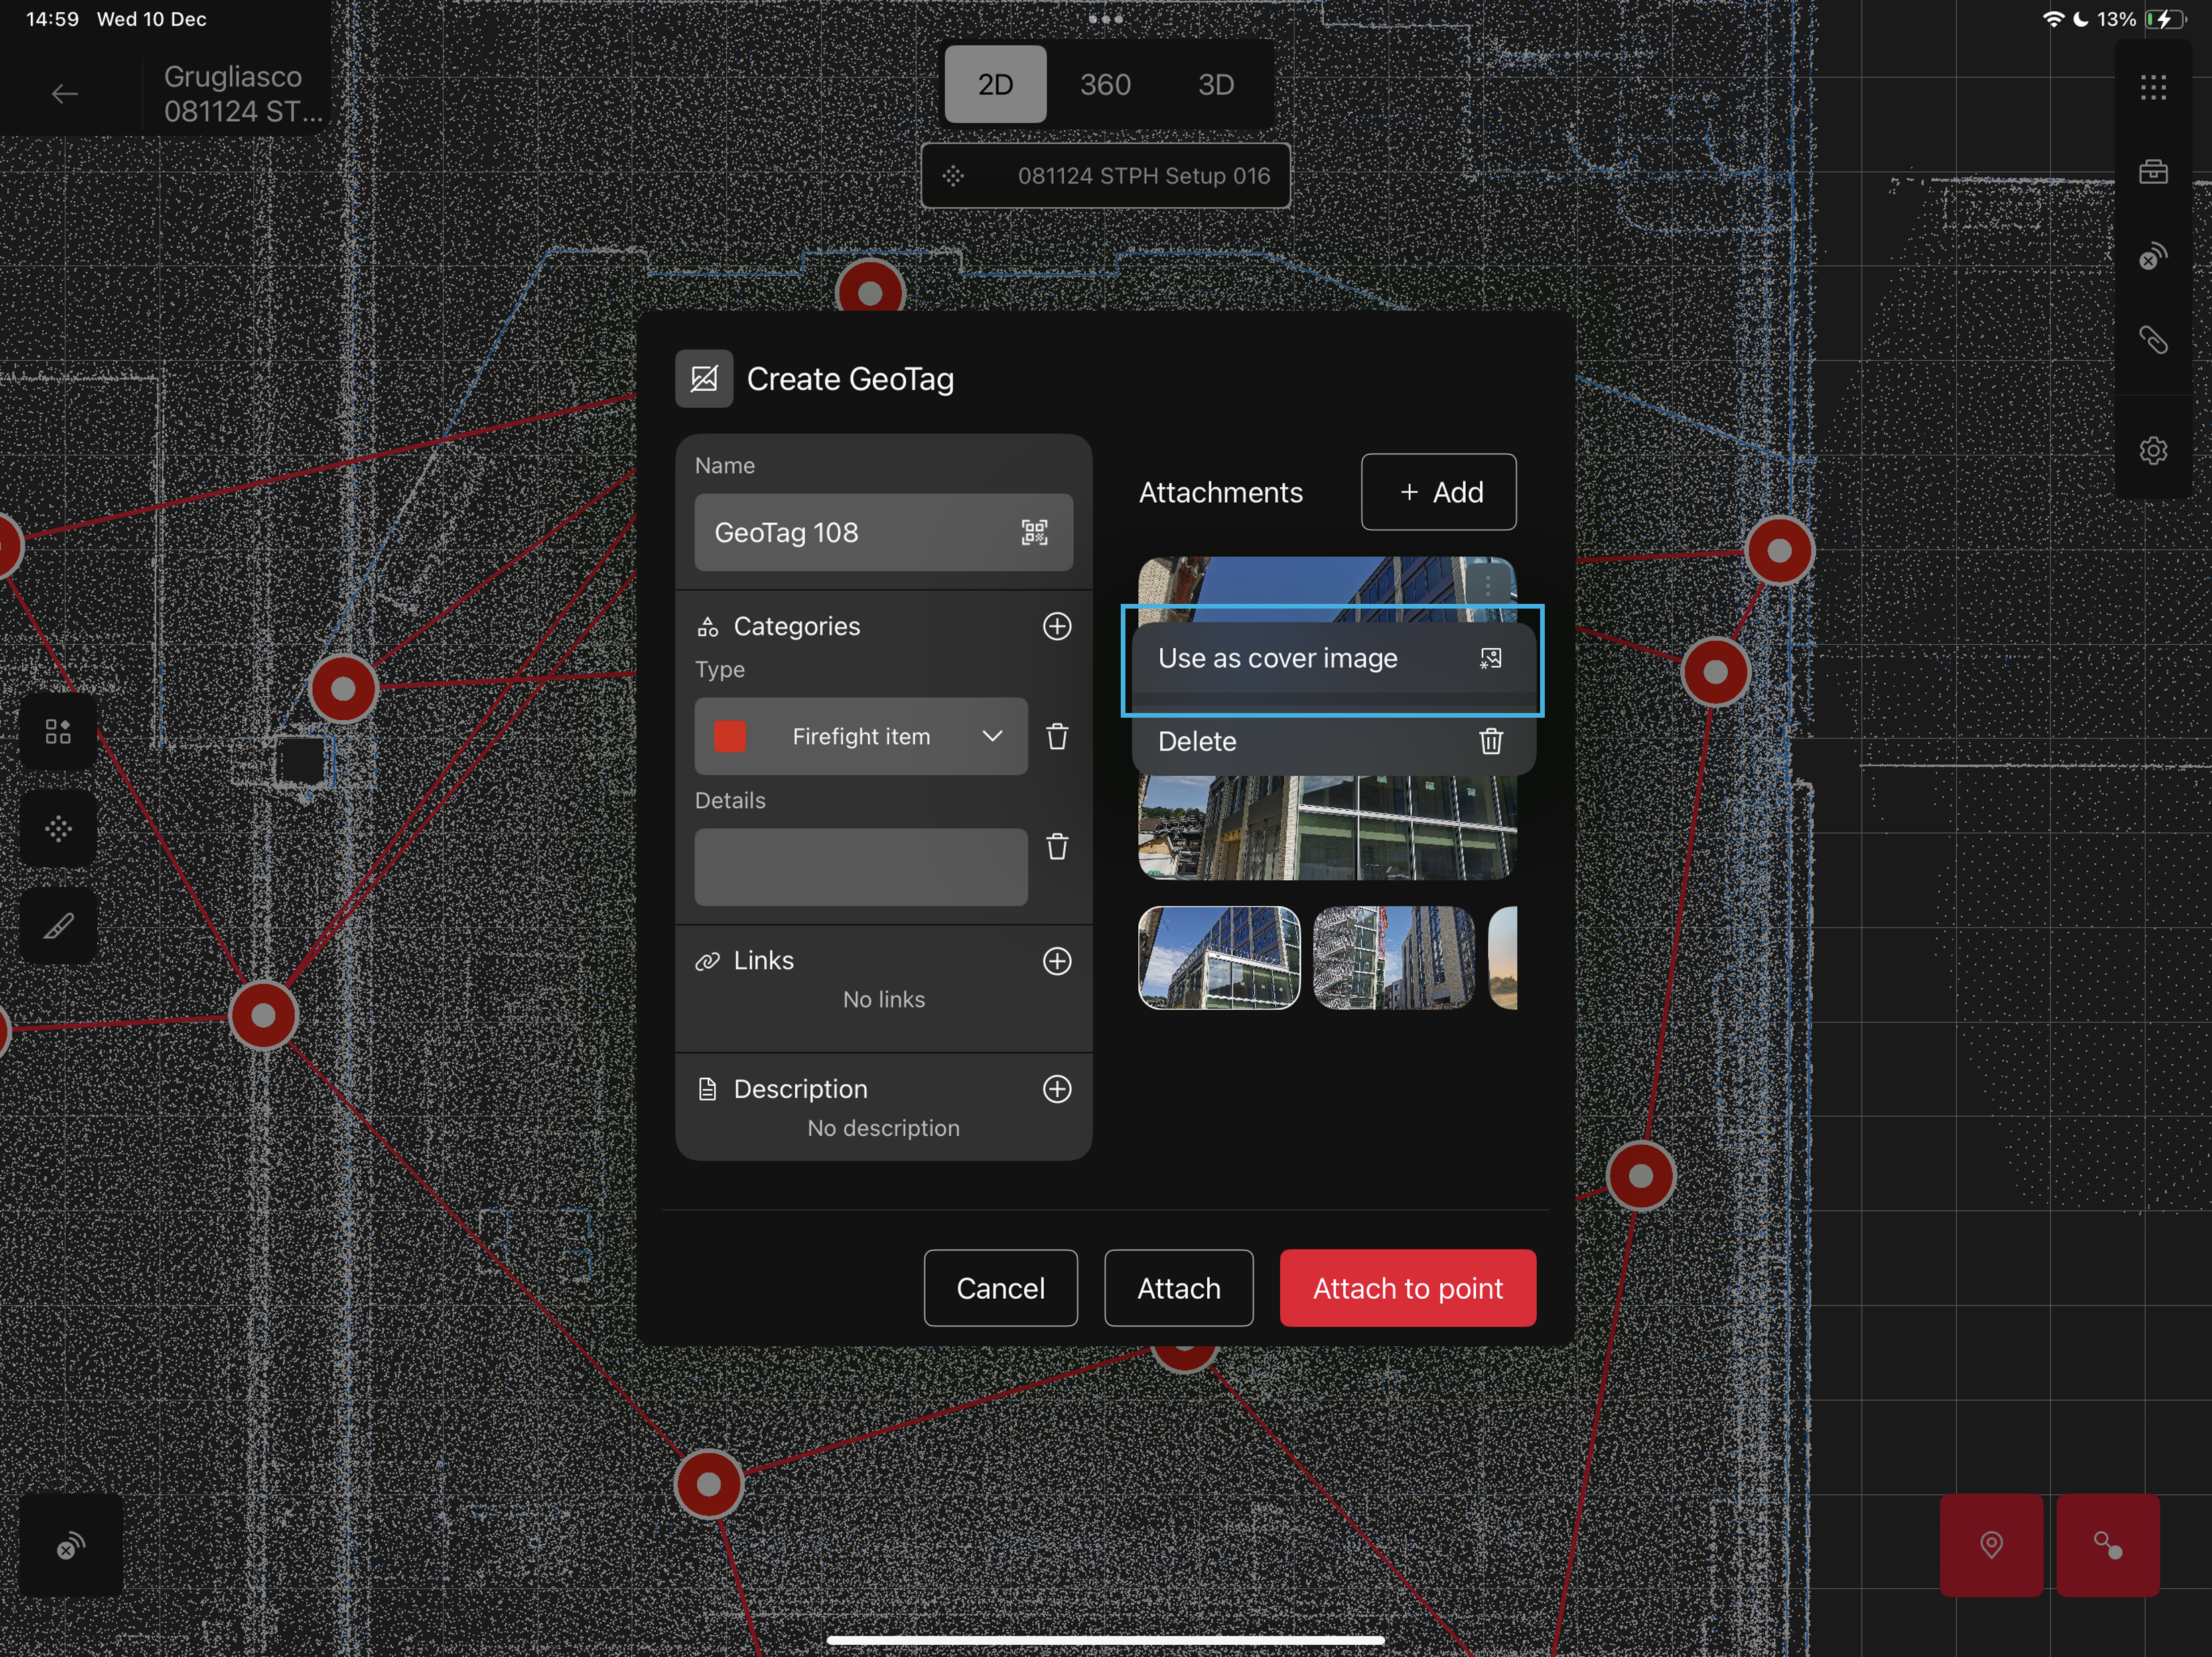Select the second attachment thumbnail
Screen dimensions: 2212x1657
click(x=1393, y=959)
